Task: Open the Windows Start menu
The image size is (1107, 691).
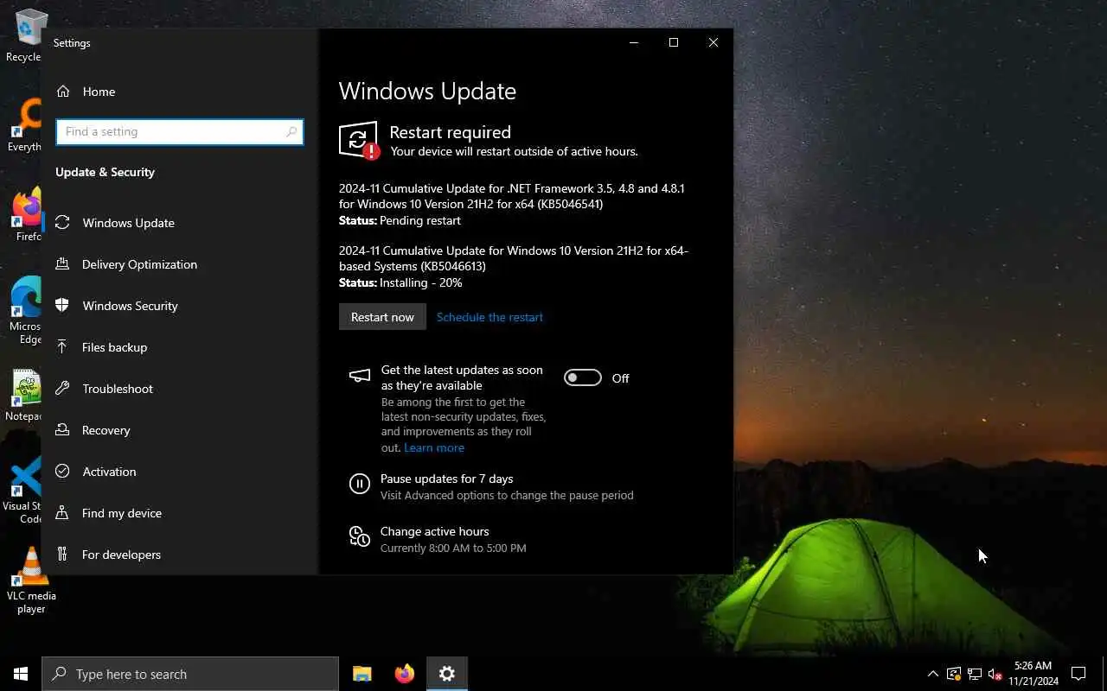Action: [x=21, y=674]
